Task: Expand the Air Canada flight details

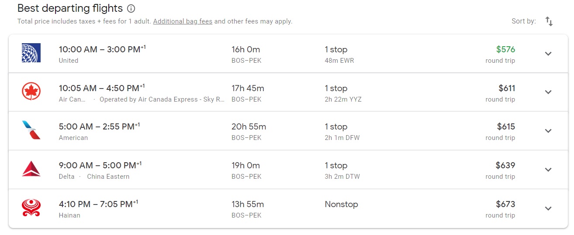Action: tap(548, 92)
